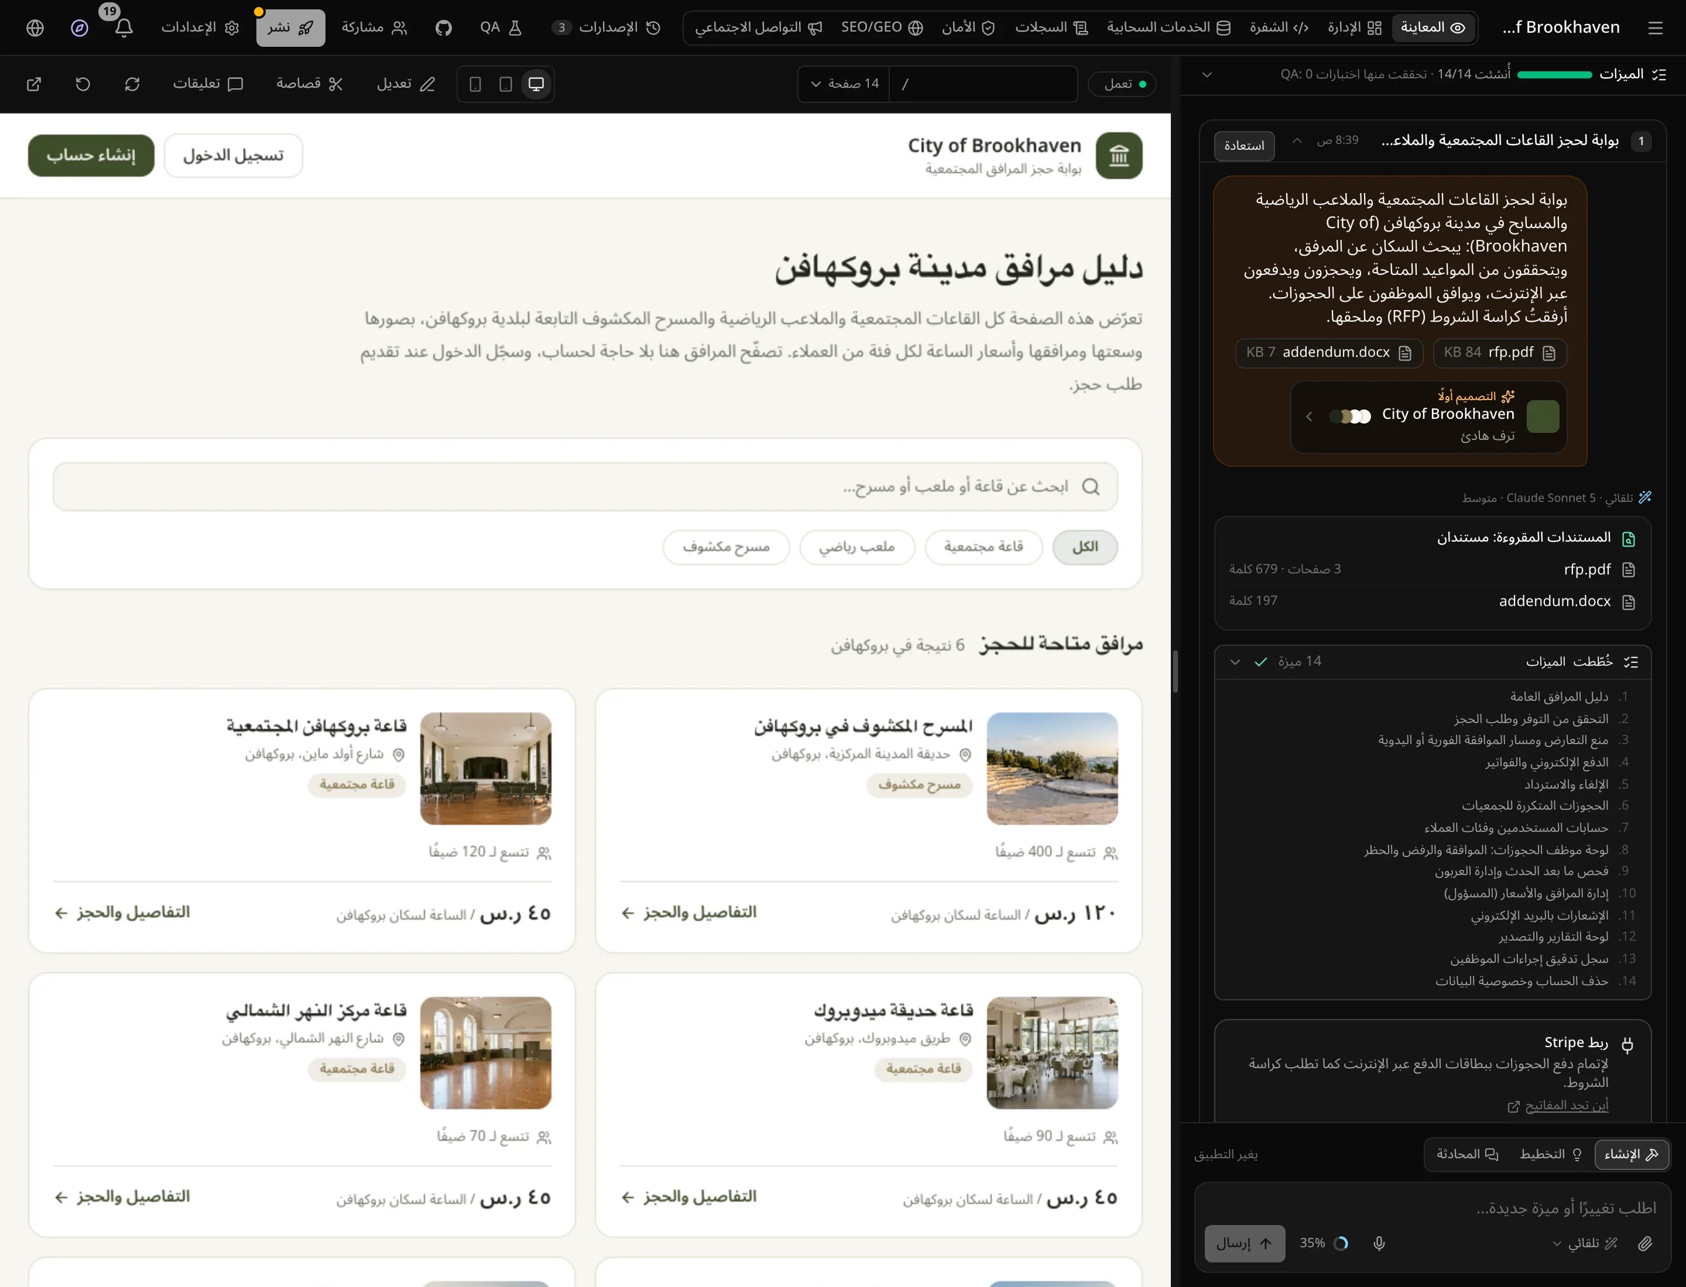Screen dimensions: 1686x1287
Task: Click تسجيل الدخول login button
Action: point(233,156)
